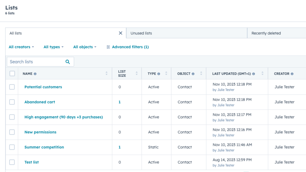Click the search magnifier icon
This screenshot has width=306, height=172.
pyautogui.click(x=67, y=62)
